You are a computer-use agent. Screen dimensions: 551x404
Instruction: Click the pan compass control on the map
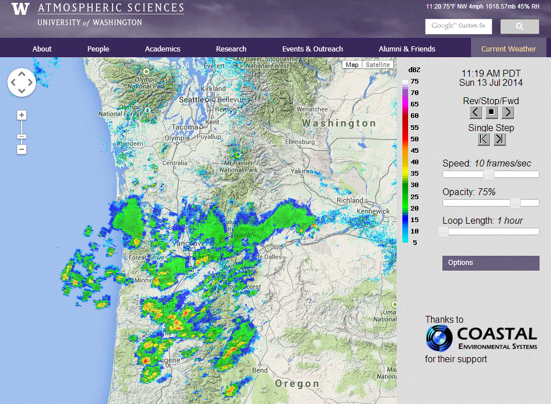coord(21,82)
